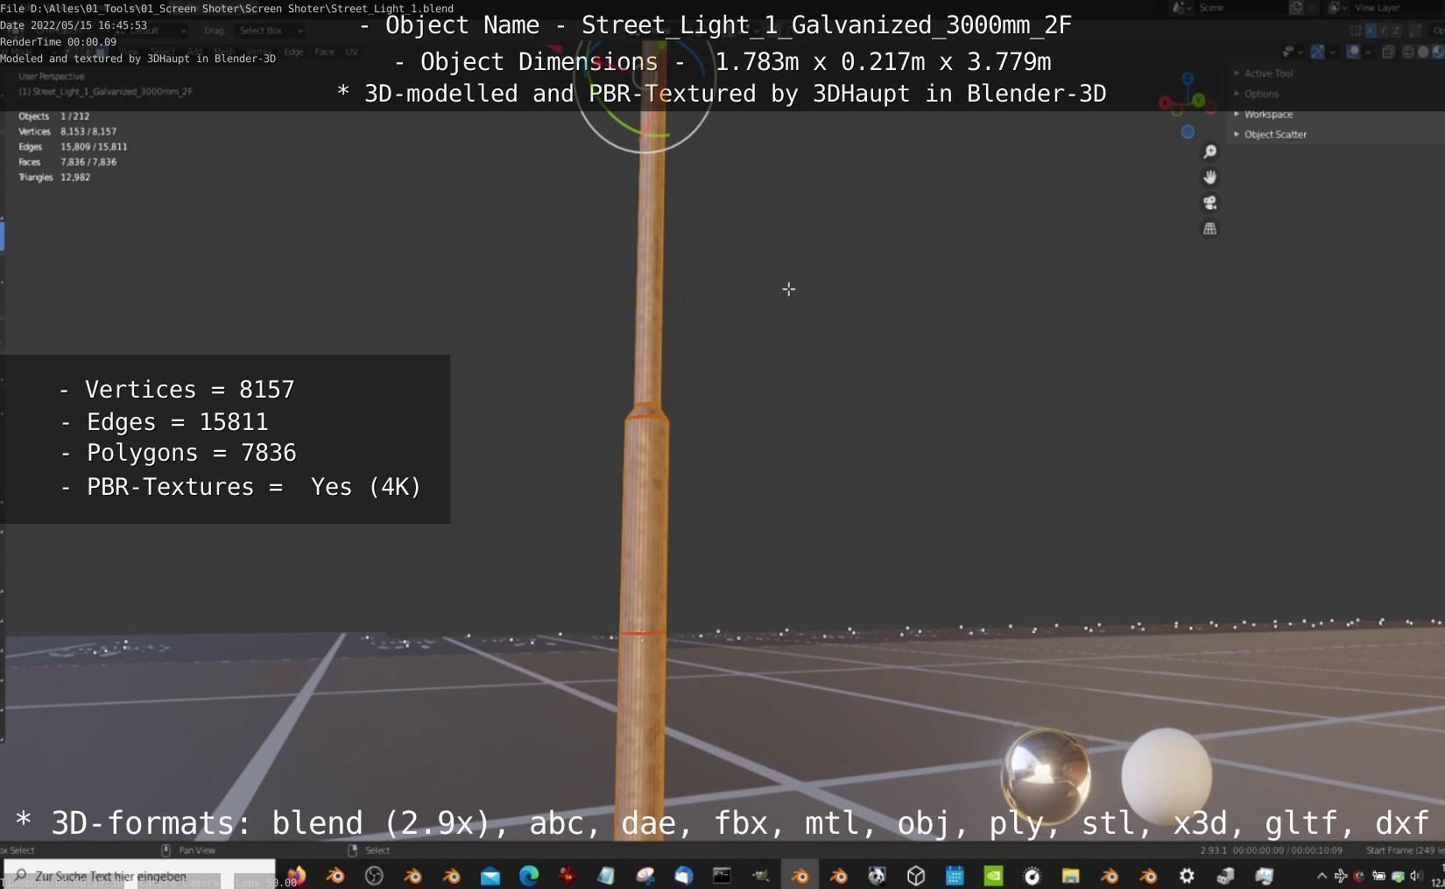The image size is (1445, 889).
Task: Toggle X axis mirror button
Action: point(1371,30)
